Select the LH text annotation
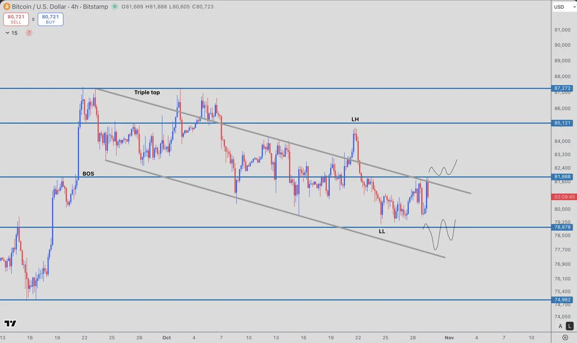Image resolution: width=577 pixels, height=343 pixels. (355, 118)
